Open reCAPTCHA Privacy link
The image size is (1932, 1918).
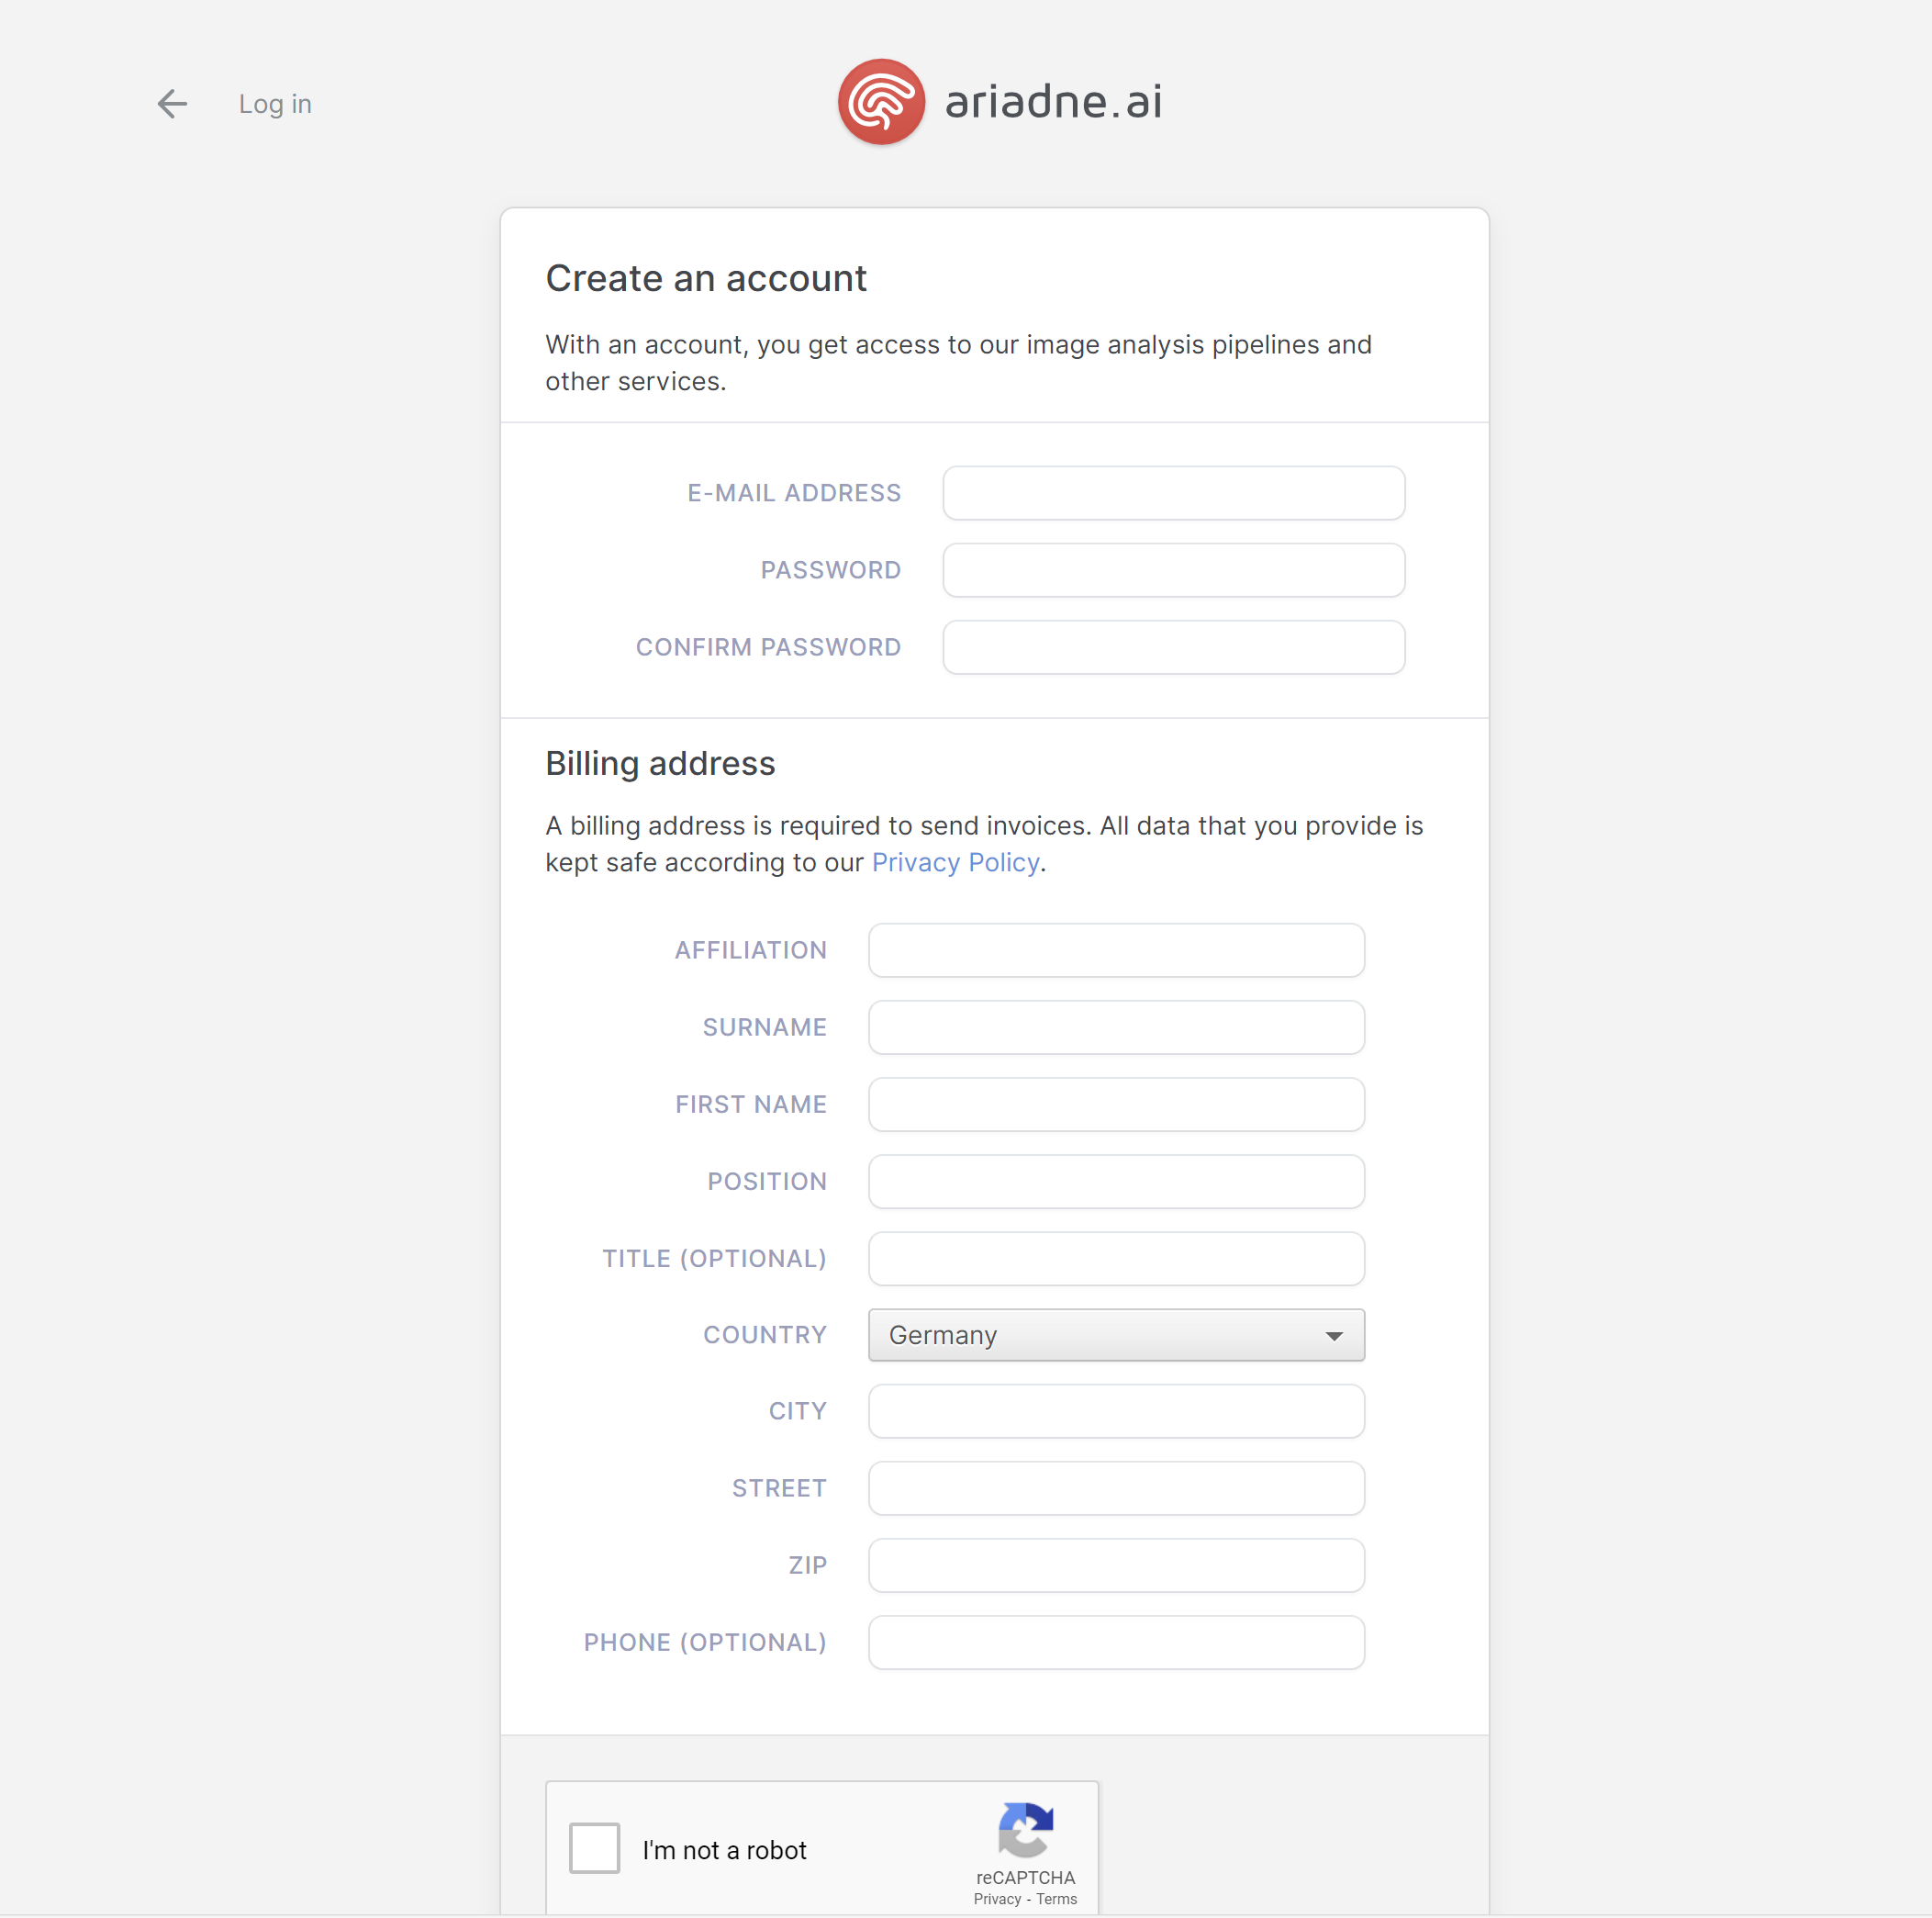coord(997,1899)
